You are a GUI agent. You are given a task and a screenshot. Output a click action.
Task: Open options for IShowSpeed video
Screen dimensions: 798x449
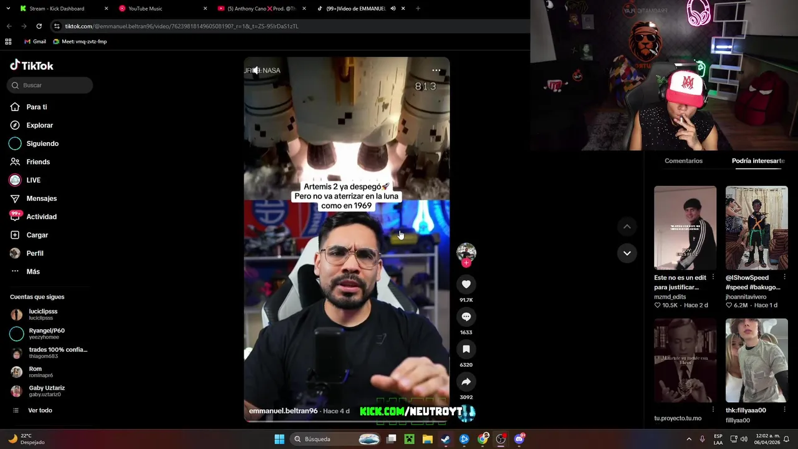[x=784, y=277]
